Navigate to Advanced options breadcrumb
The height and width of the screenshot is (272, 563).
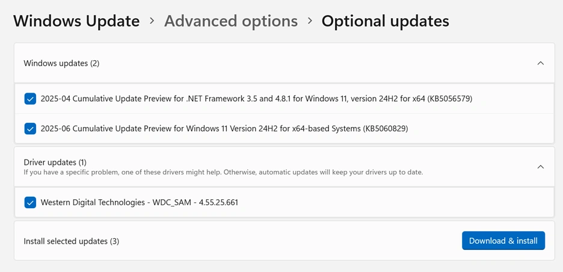231,21
